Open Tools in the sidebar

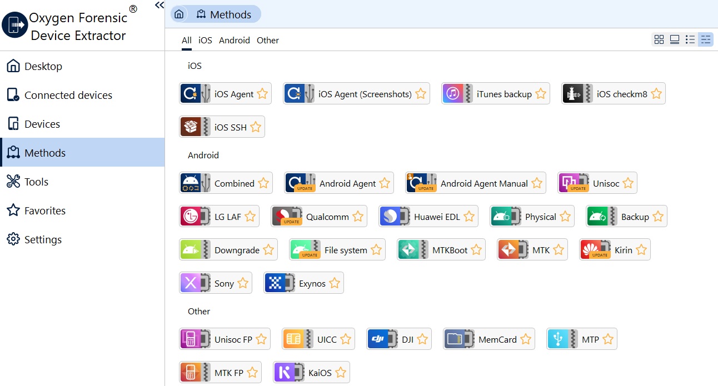pyautogui.click(x=82, y=182)
